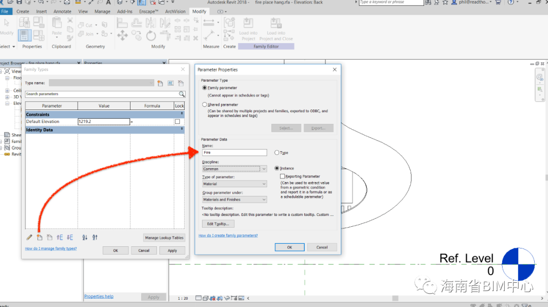Tick the Lock checkbox for Default Elevation
The image size is (548, 307).
pos(177,122)
